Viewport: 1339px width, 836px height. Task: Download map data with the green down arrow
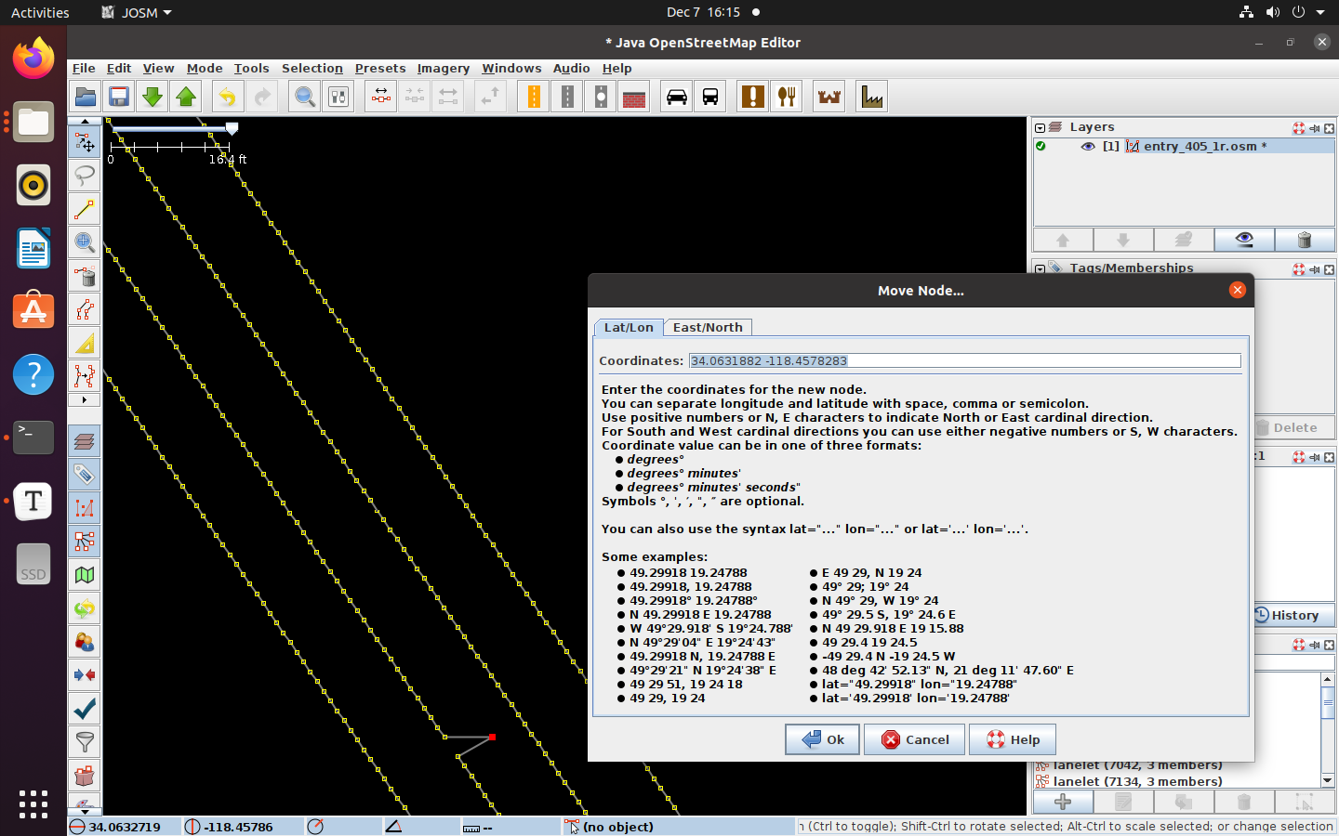(x=152, y=97)
